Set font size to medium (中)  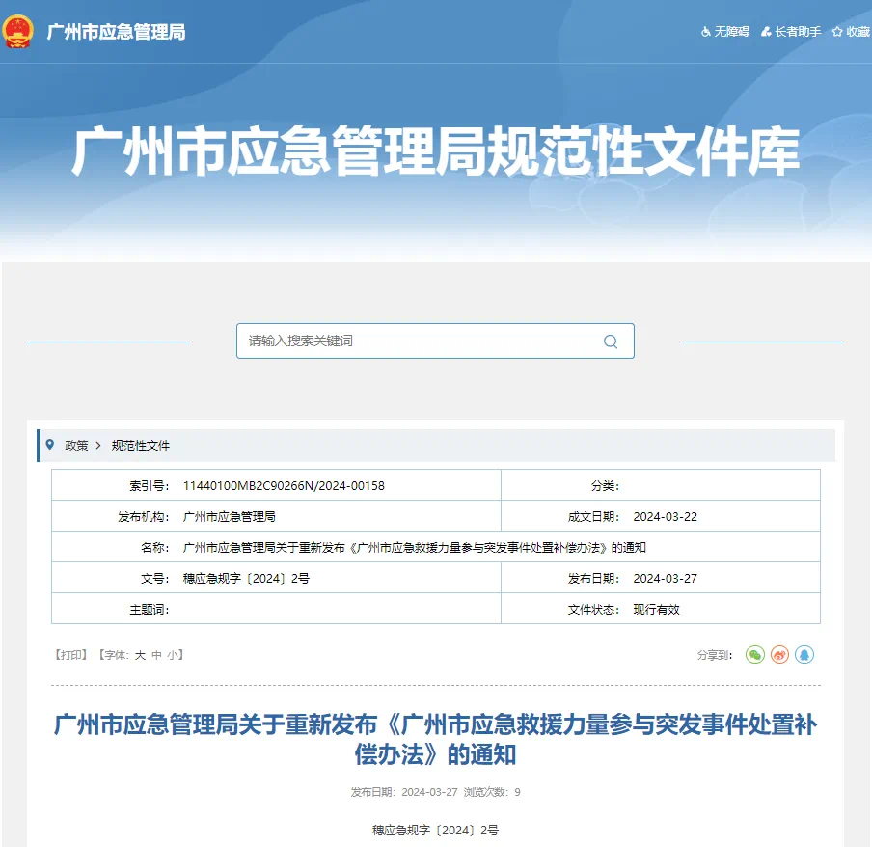coord(156,655)
